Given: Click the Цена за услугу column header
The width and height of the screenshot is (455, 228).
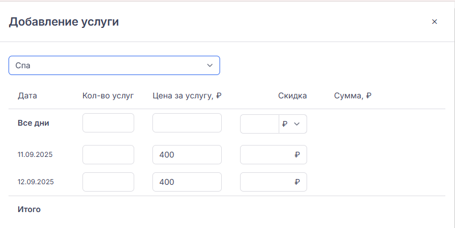Looking at the screenshot, I should (x=187, y=96).
